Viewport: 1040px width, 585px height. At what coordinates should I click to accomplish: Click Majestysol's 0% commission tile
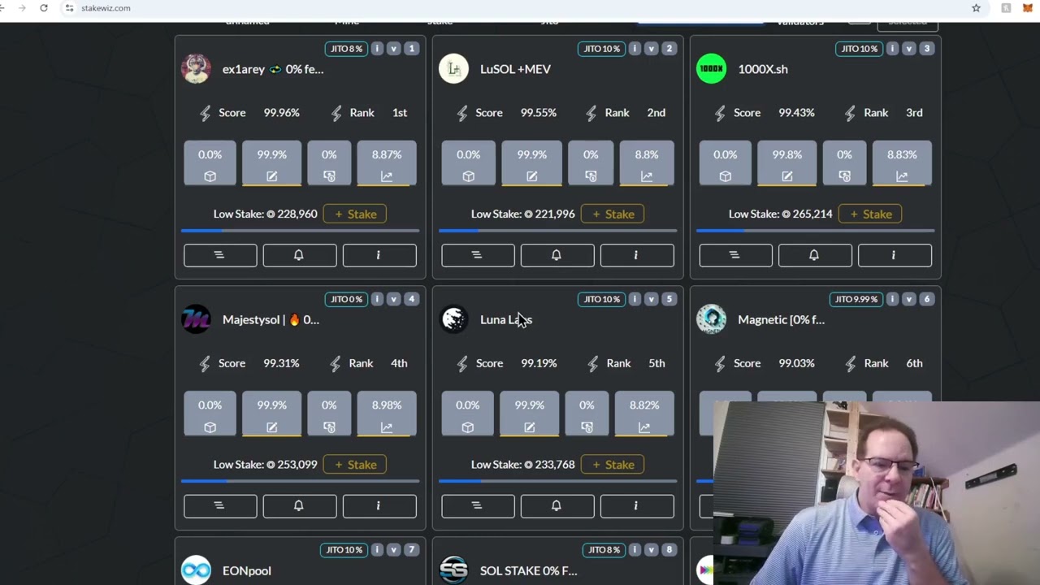click(329, 414)
